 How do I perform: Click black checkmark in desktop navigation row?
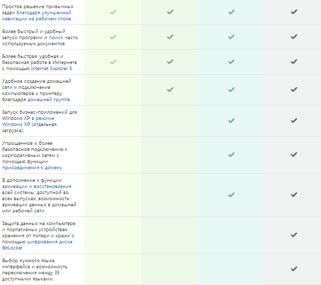click(294, 12)
